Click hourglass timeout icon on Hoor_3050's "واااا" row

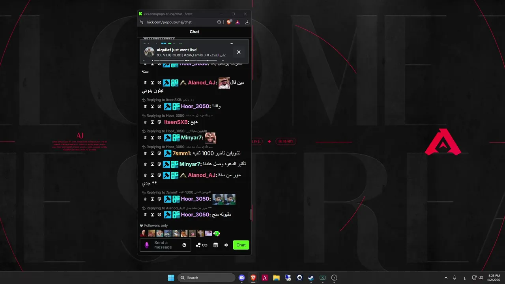[152, 106]
